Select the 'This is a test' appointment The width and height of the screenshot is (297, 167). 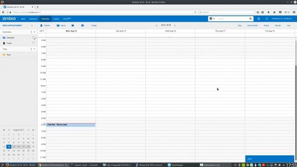71,125
